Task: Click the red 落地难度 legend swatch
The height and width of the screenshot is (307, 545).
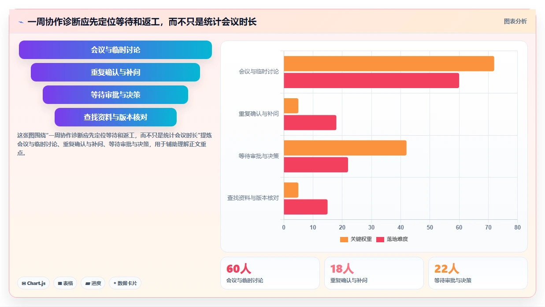Action: 380,239
